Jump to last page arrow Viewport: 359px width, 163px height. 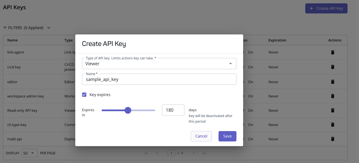[204, 153]
